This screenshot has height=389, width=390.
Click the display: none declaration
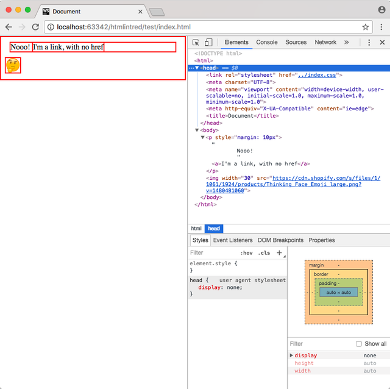pyautogui.click(x=220, y=287)
